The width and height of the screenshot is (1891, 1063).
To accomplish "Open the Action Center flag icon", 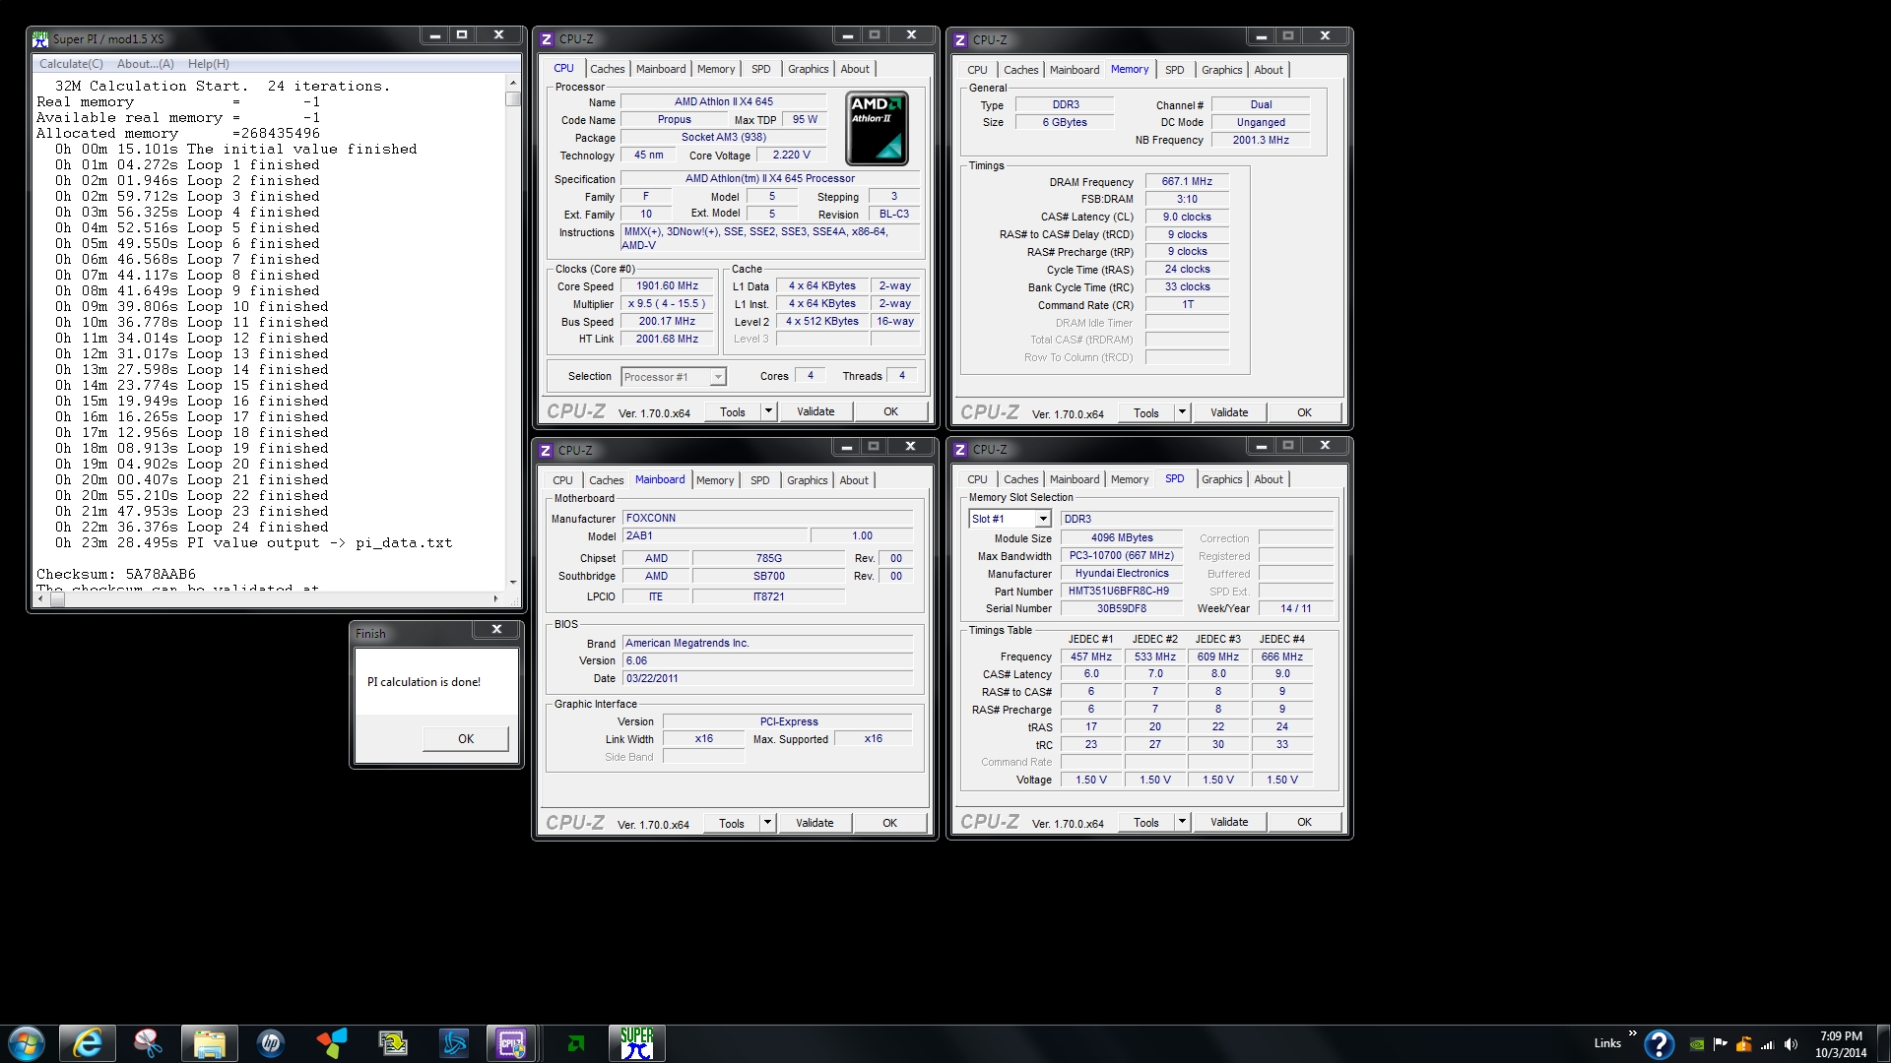I will [1721, 1044].
